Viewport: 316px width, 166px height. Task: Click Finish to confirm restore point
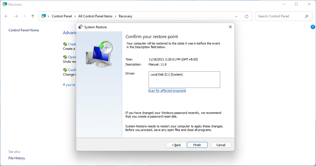(197, 145)
